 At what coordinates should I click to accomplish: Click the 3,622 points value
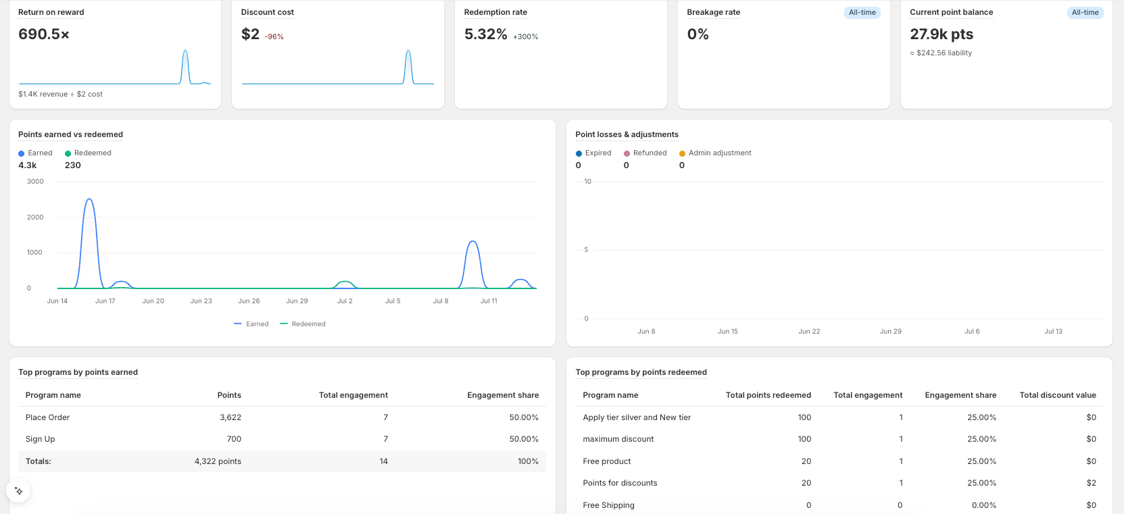click(230, 417)
